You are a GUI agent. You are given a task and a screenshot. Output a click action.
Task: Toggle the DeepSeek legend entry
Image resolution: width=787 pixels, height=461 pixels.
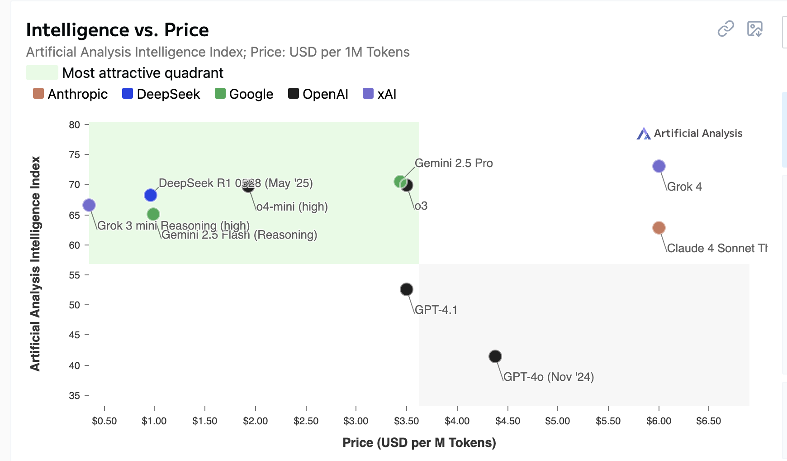(x=161, y=94)
